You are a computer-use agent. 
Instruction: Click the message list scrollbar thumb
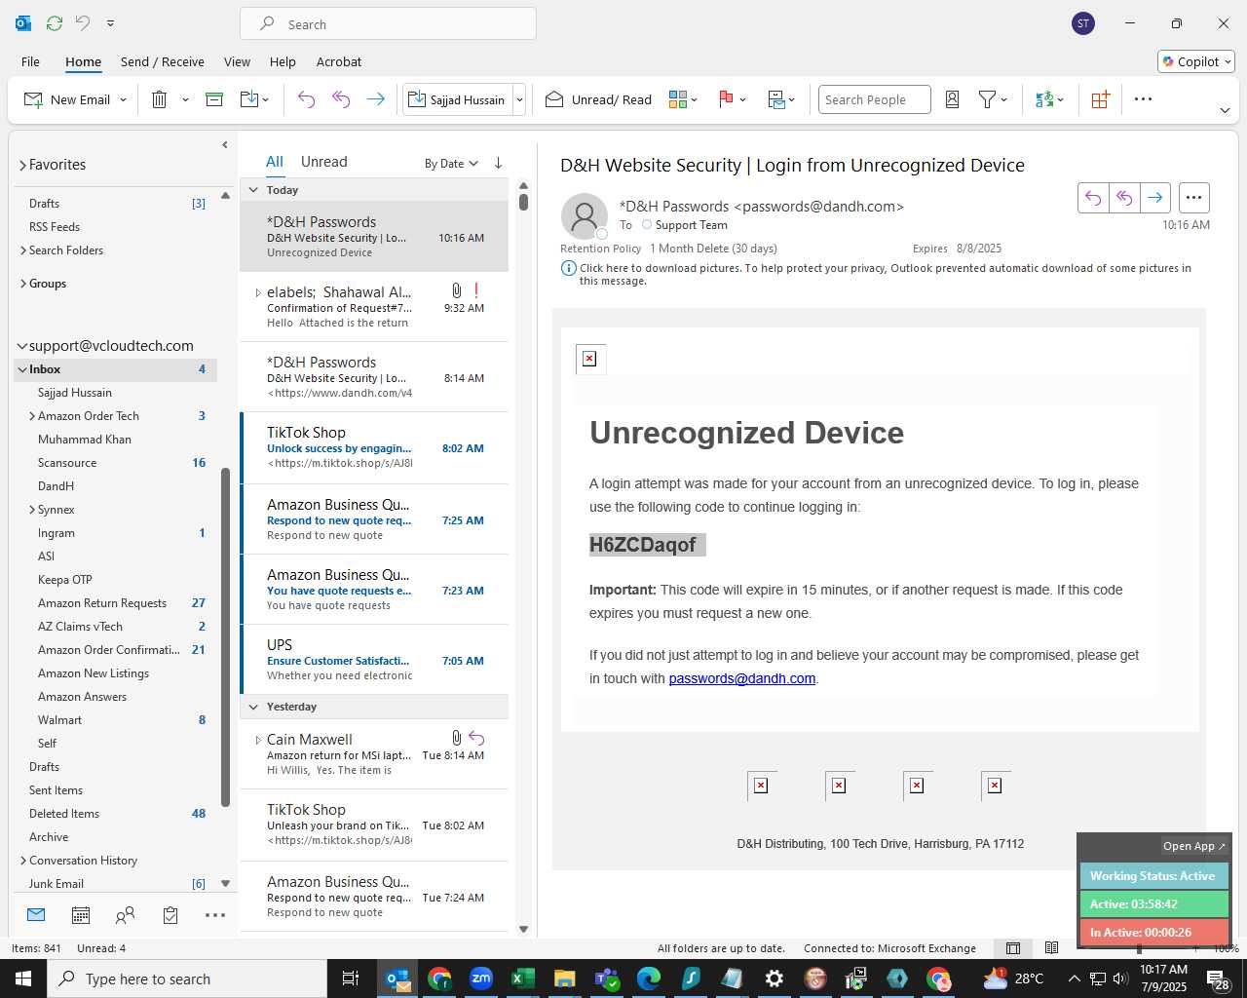click(523, 202)
